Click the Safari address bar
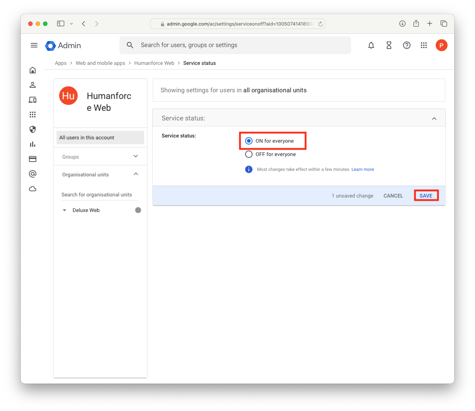 [237, 24]
